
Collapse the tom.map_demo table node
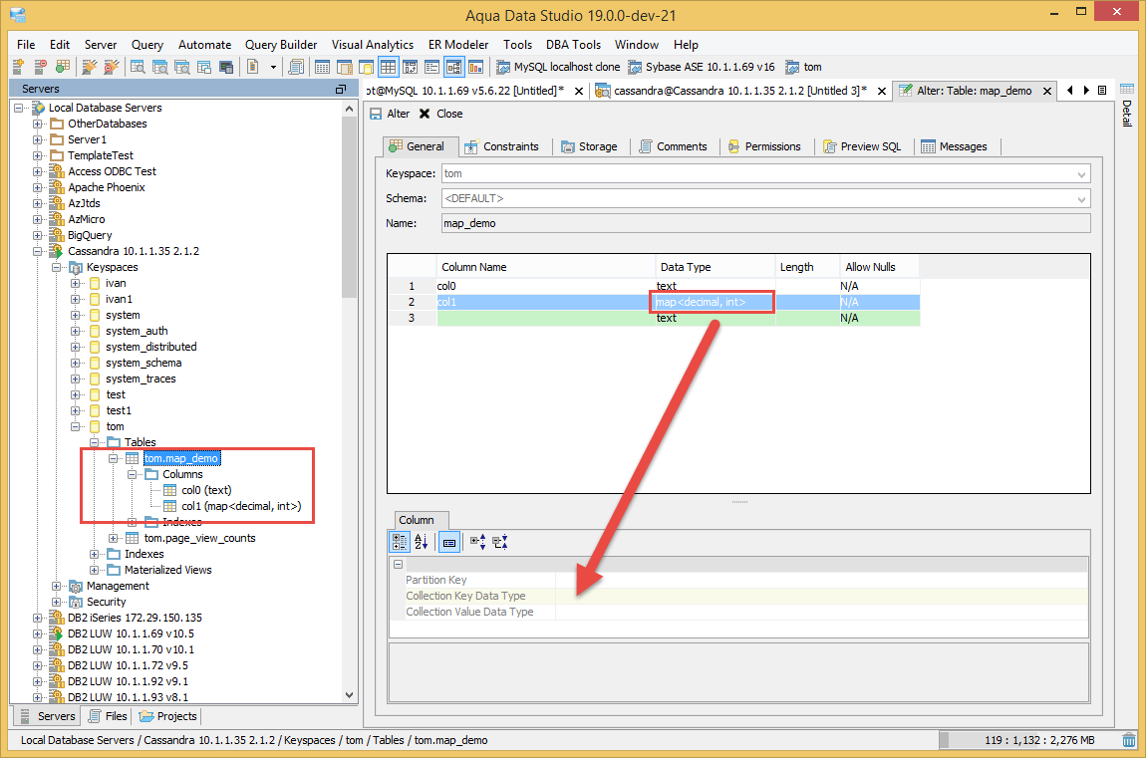click(114, 458)
